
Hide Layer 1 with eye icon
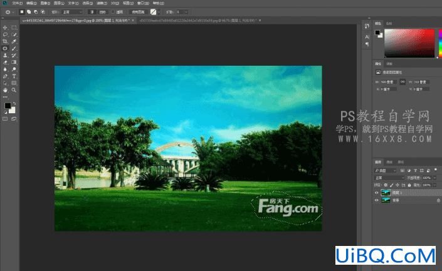pos(377,193)
